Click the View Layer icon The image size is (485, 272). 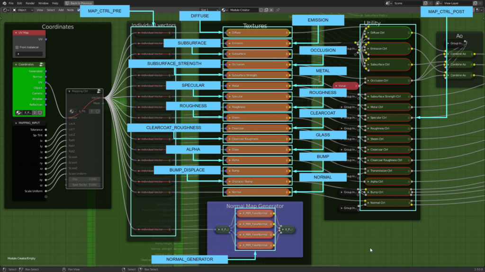click(x=438, y=3)
